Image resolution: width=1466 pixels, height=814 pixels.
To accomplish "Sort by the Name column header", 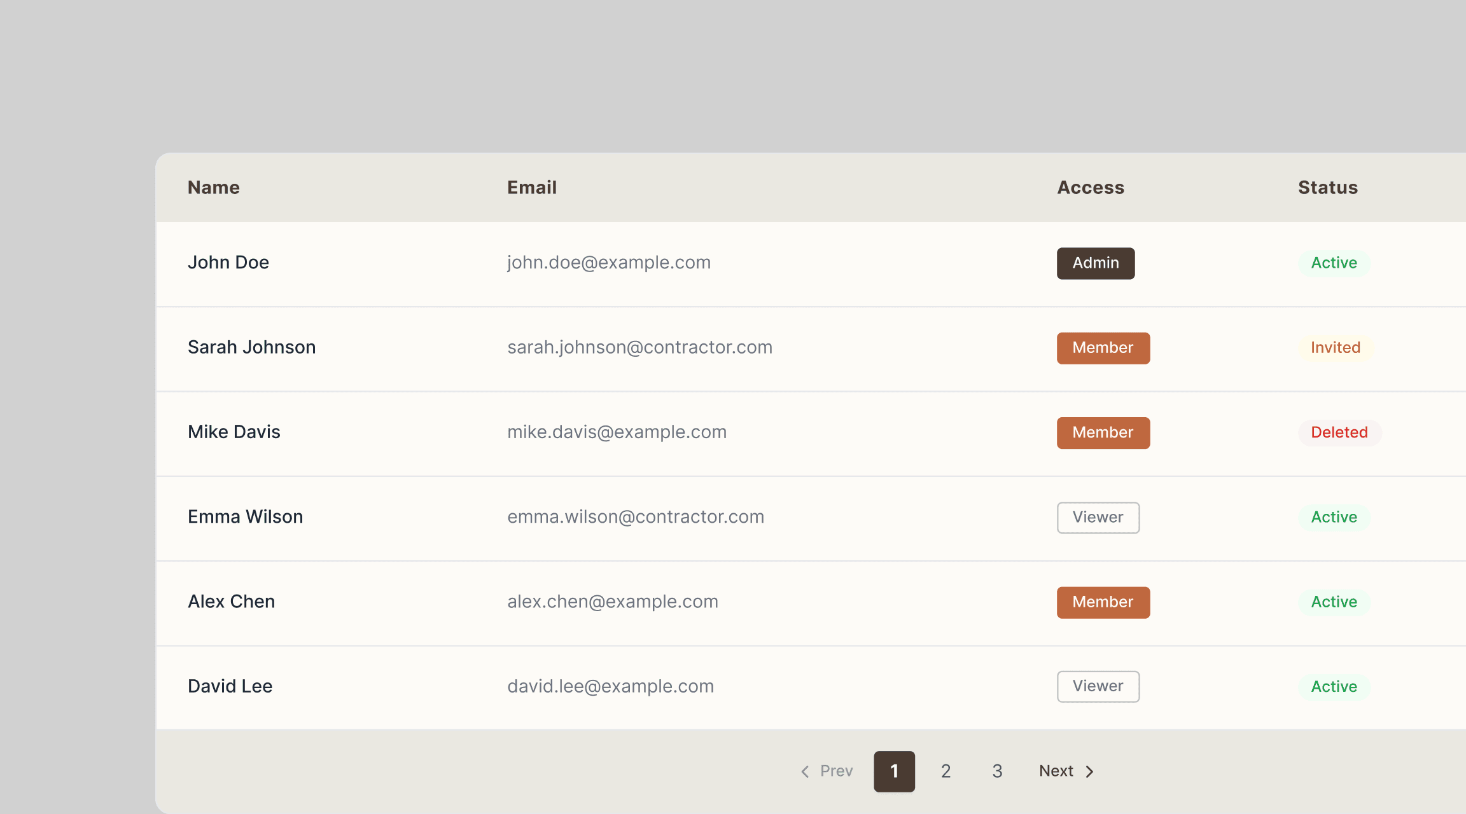I will click(x=214, y=188).
